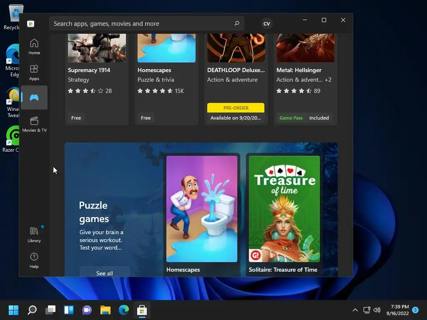Open large Homescapes poster in Puzzle games

click(x=202, y=209)
